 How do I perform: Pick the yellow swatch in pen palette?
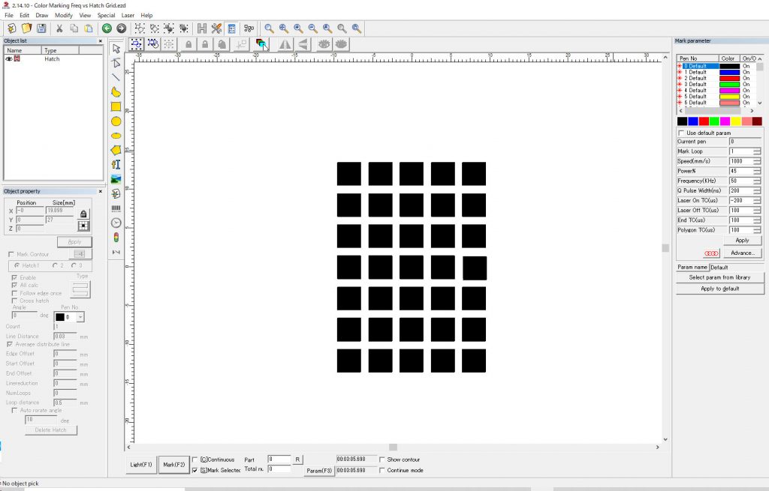tap(736, 121)
